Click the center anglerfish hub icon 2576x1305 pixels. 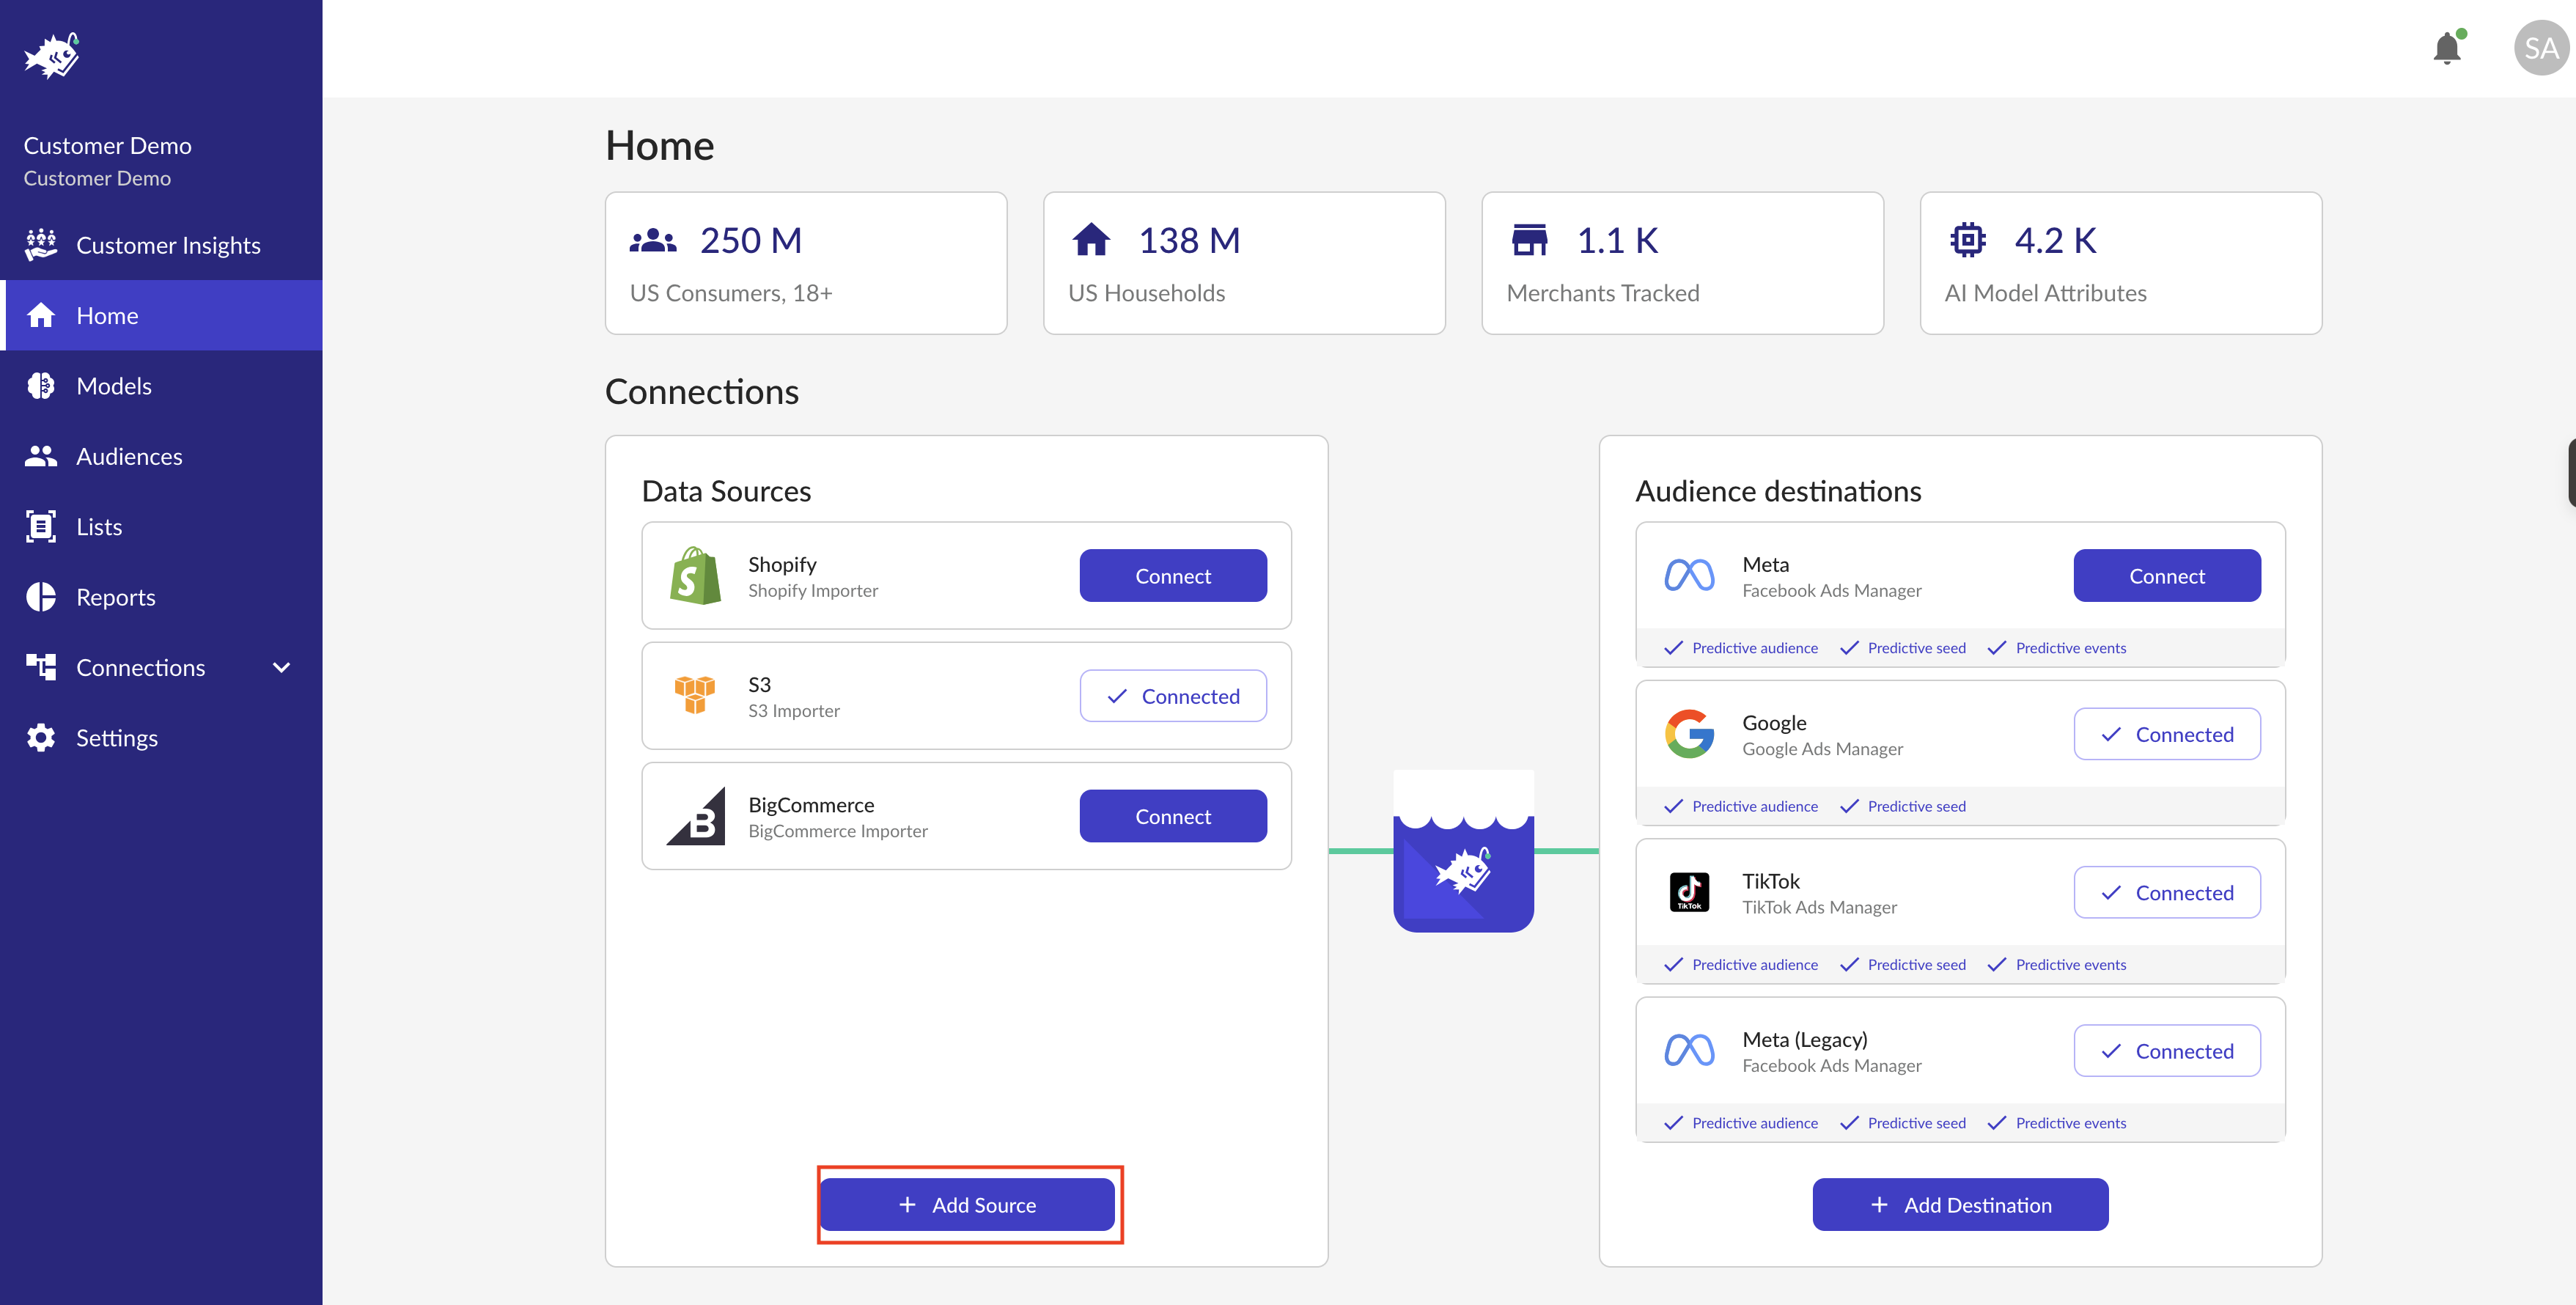(1463, 852)
